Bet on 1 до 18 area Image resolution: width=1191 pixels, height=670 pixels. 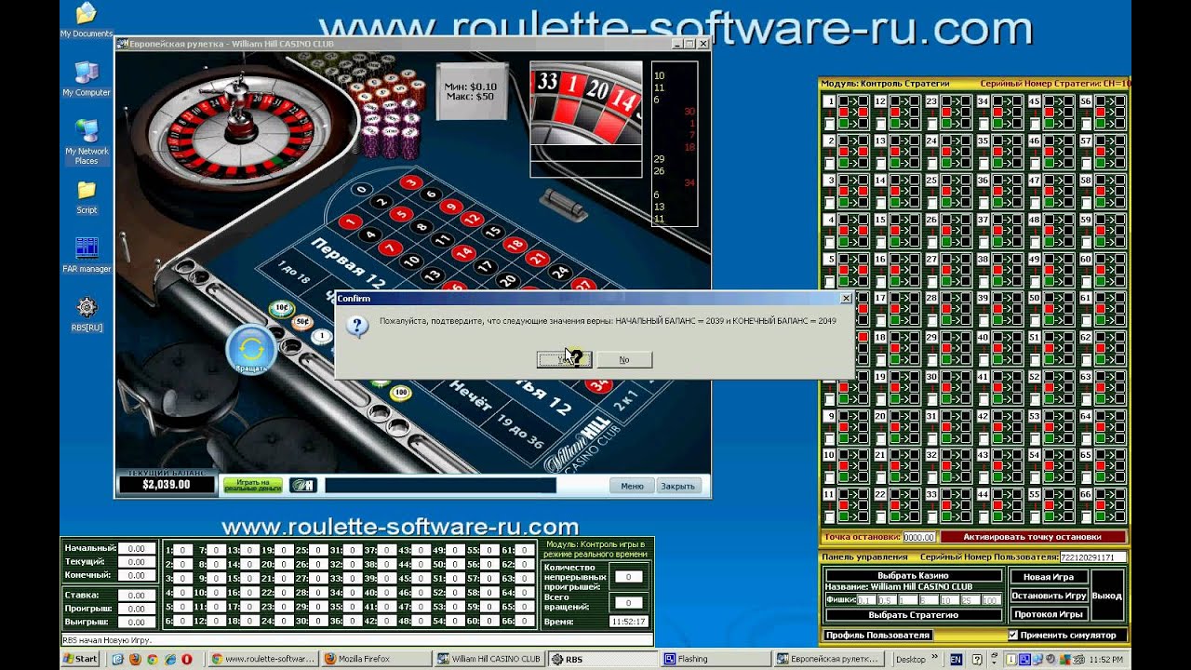tap(293, 273)
